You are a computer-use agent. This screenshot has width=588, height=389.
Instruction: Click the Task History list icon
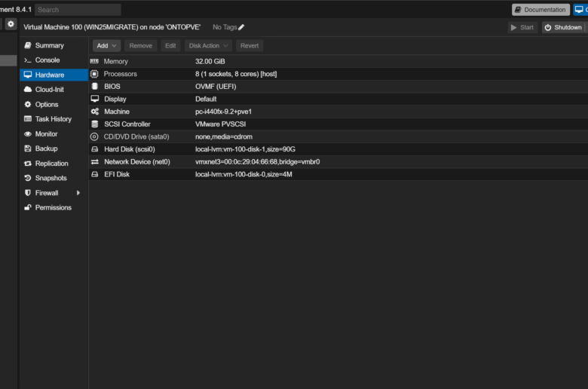28,119
